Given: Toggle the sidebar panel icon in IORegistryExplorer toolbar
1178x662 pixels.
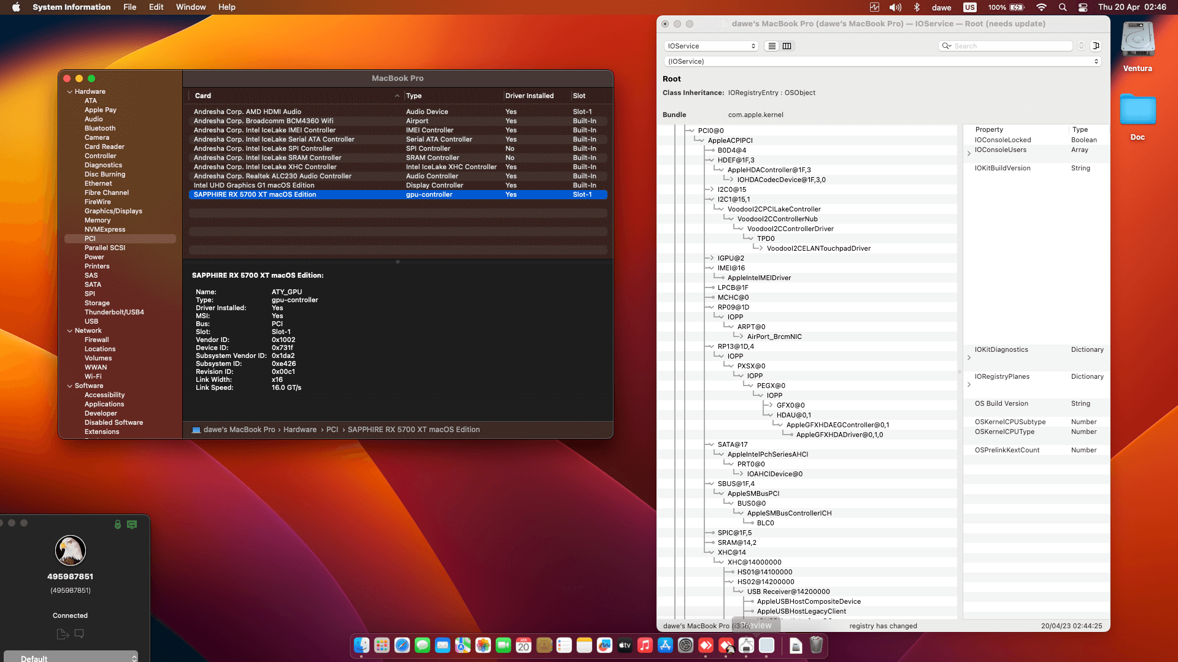Looking at the screenshot, I should coord(1096,46).
